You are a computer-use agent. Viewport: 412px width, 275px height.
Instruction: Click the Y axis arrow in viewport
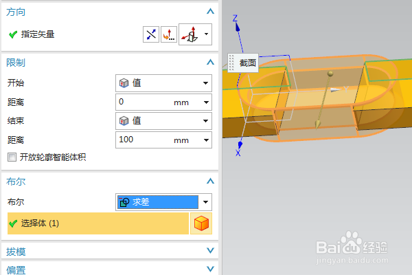[x=335, y=90]
